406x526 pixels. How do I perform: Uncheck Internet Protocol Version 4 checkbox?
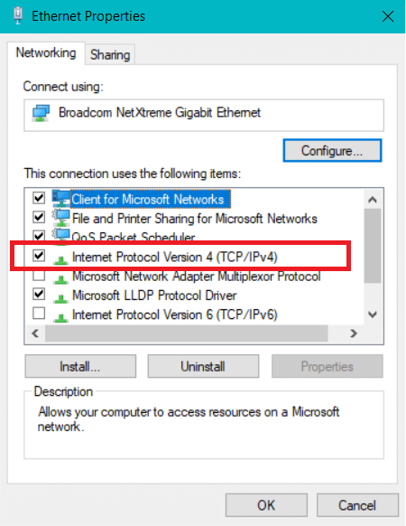[x=39, y=256]
